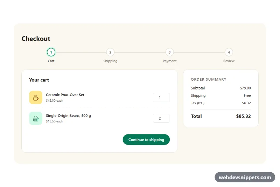The image size is (280, 187).
Task: Click the basket icon for Single-Origin Beans
Action: click(36, 118)
